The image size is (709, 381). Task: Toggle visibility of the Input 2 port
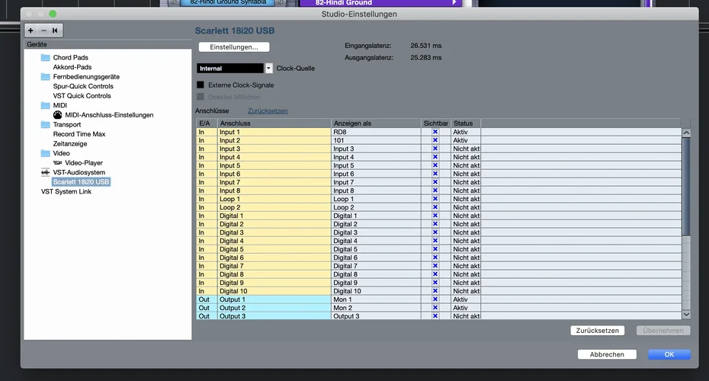[435, 140]
